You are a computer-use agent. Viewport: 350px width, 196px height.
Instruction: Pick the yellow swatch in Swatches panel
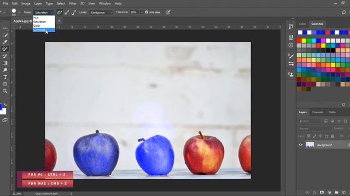tap(304, 40)
